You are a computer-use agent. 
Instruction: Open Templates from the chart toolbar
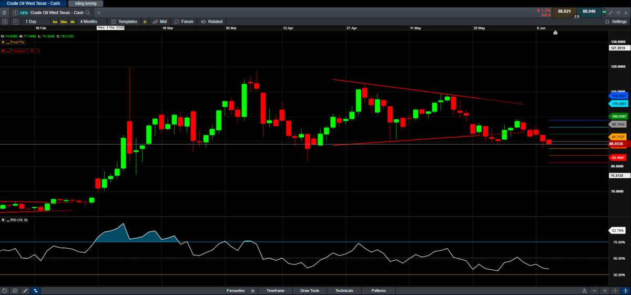[x=124, y=22]
